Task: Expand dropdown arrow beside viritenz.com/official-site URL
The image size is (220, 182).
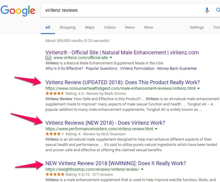Action: point(111,58)
